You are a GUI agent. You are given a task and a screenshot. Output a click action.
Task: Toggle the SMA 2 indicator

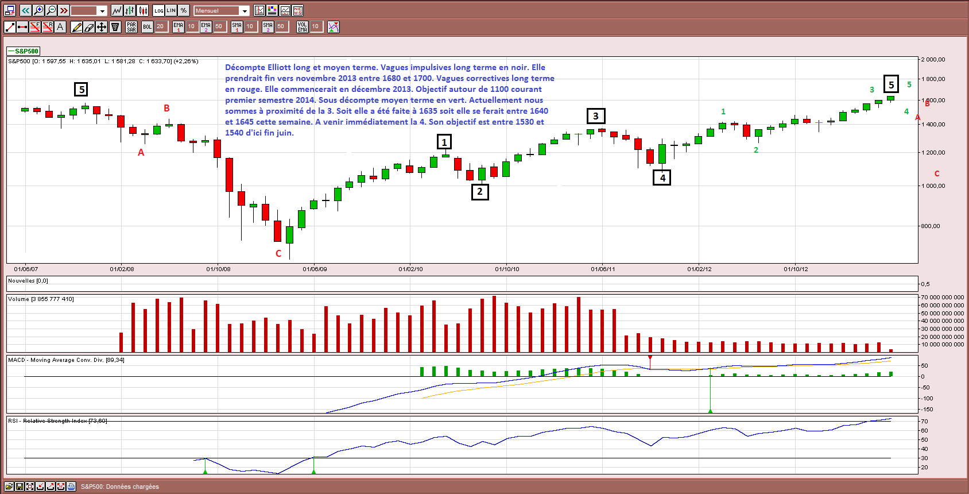coord(268,26)
